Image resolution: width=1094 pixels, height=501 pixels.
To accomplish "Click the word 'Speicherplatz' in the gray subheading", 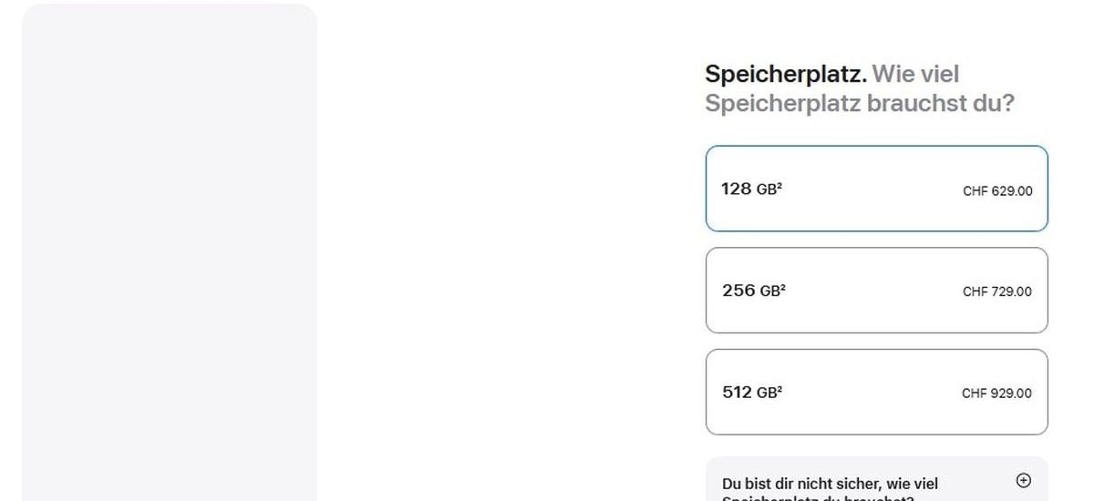I will pos(782,103).
